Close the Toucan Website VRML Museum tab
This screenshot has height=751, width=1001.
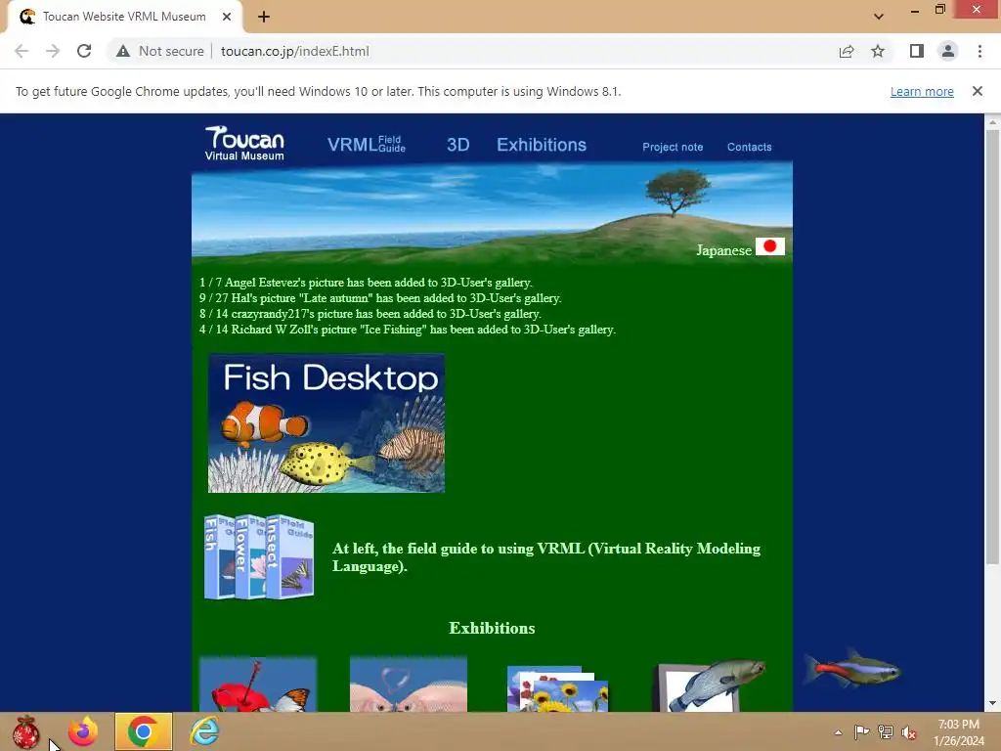(227, 17)
